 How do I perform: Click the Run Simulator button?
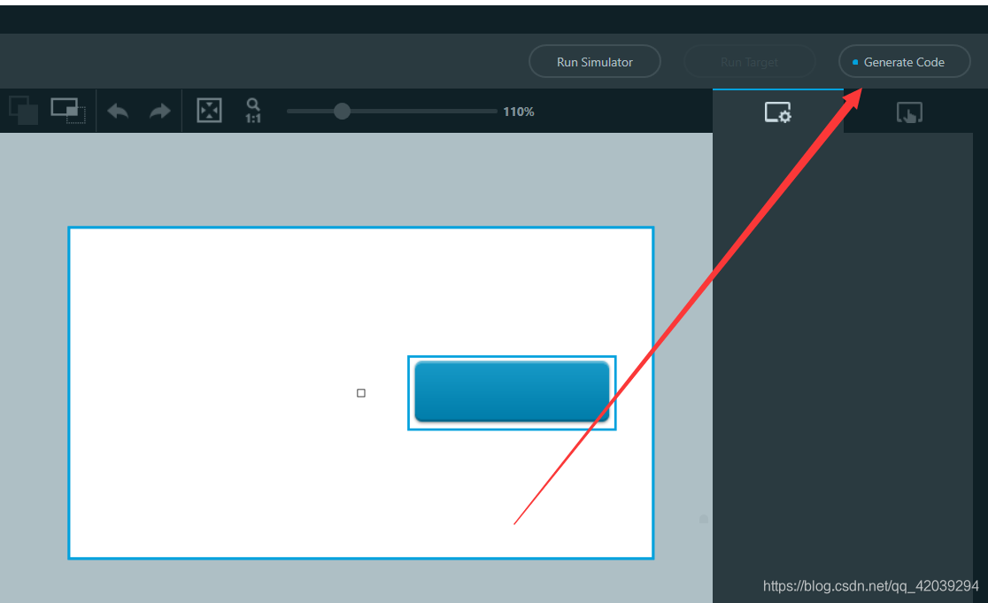(x=594, y=62)
